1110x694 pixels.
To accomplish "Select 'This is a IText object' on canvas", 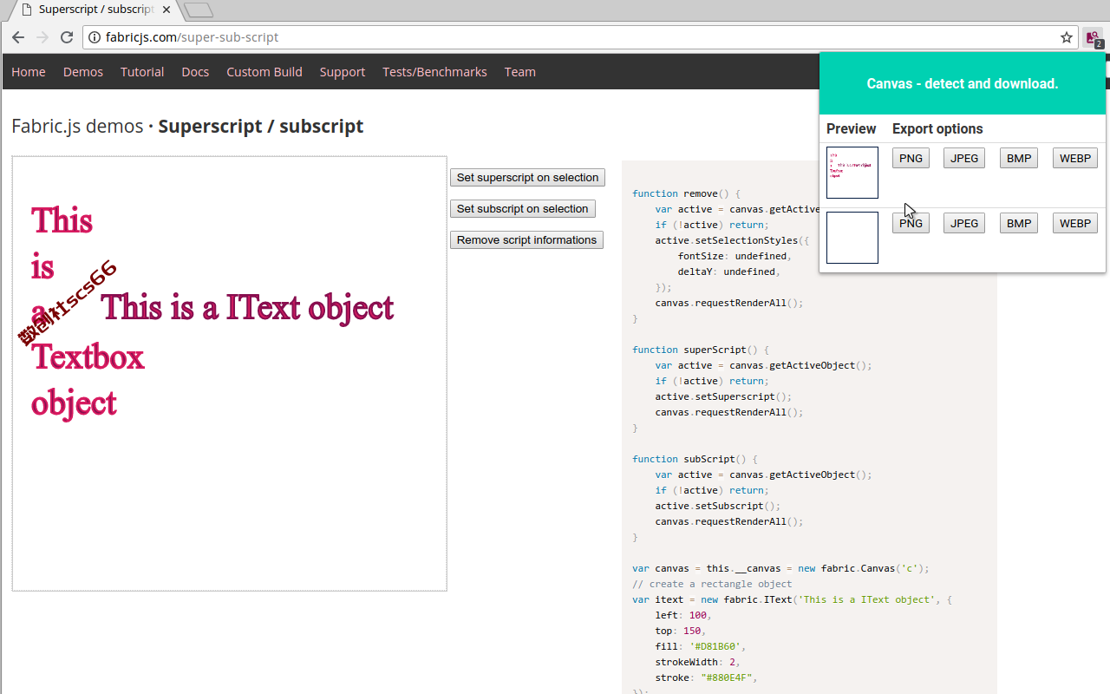I will click(x=248, y=309).
